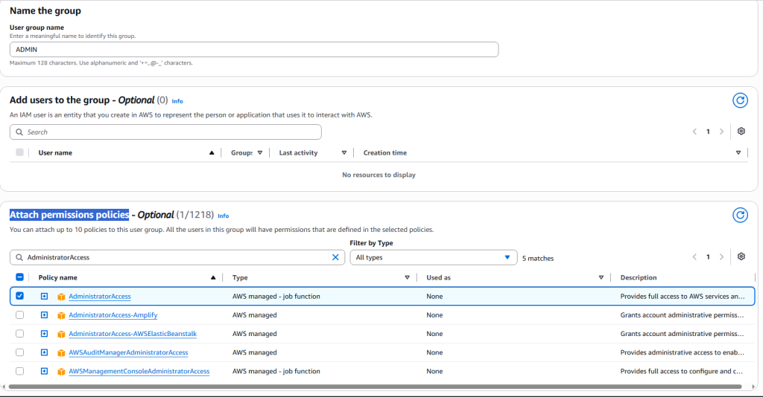Enable AWSManagementConsoleAdministratorAccess checkbox
Viewport: 763px width, 397px height.
tap(19, 371)
